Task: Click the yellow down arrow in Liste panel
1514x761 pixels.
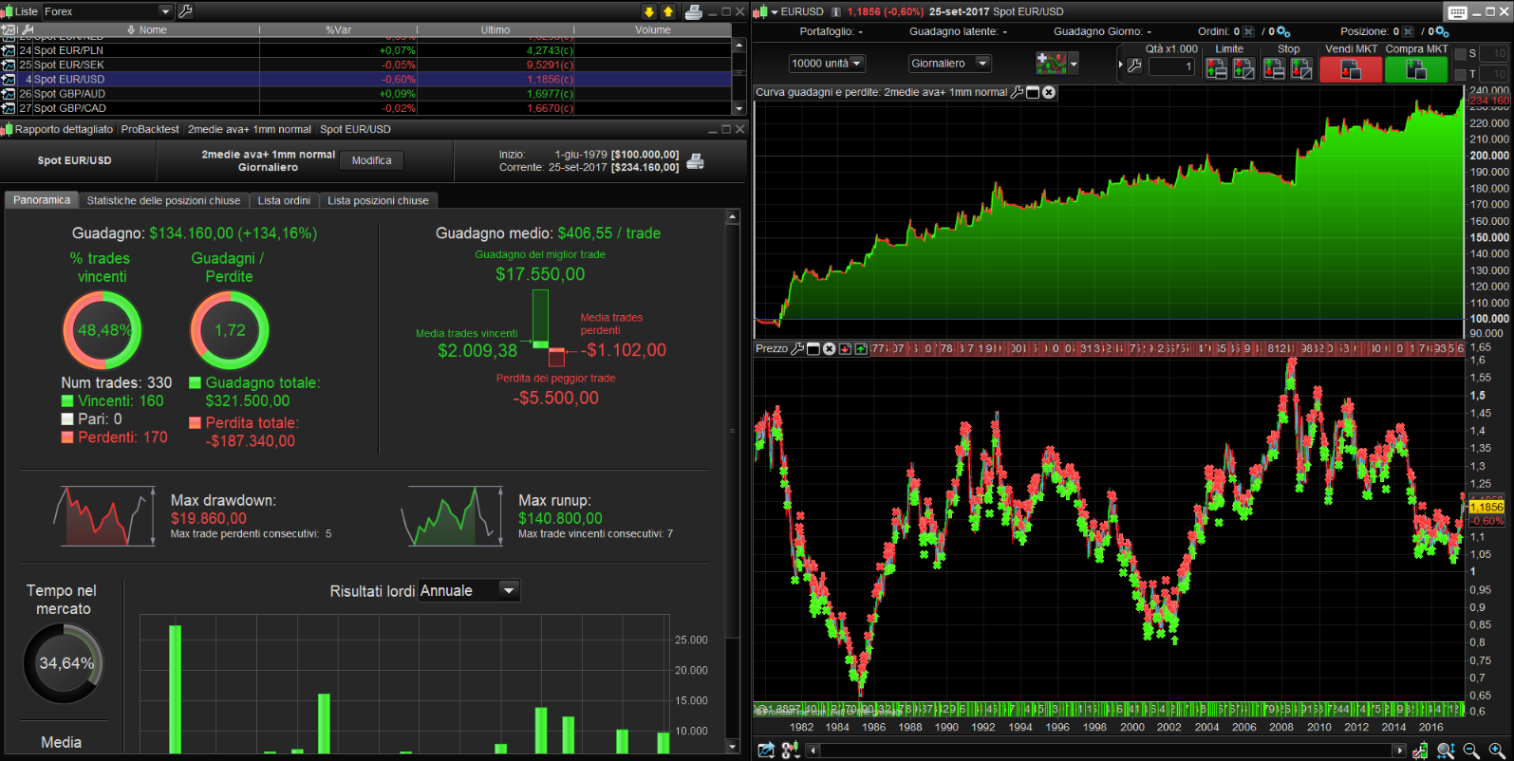Action: tap(649, 11)
